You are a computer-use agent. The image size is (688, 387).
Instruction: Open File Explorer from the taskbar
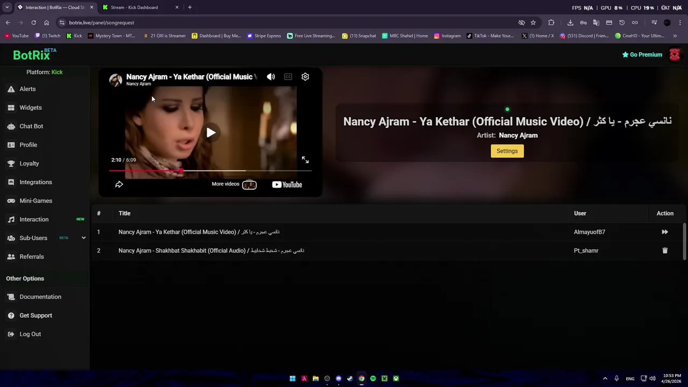[x=316, y=378]
